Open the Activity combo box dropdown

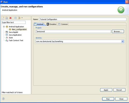pos(123,41)
